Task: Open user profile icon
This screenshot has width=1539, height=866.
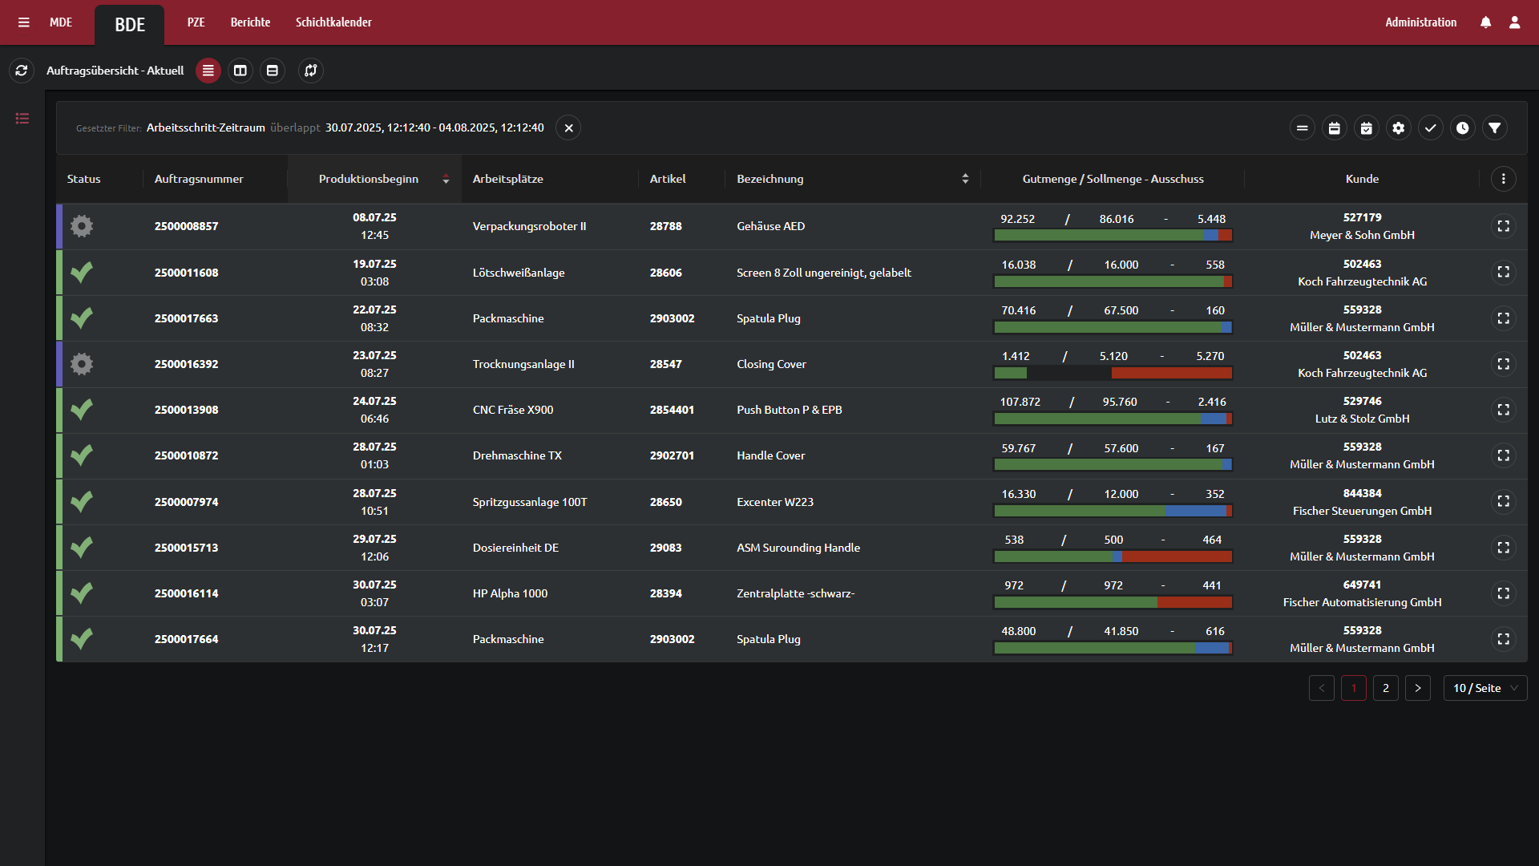Action: coord(1515,22)
